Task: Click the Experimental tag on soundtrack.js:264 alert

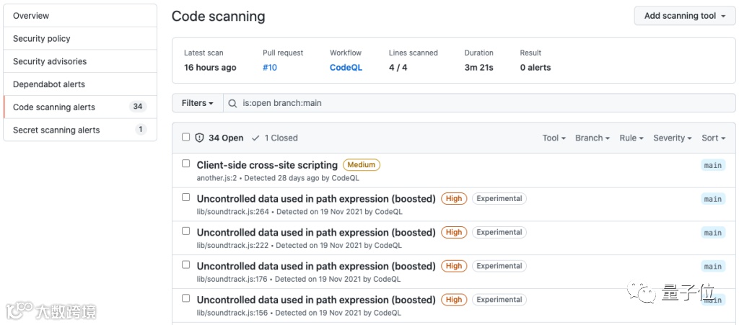Action: (499, 199)
